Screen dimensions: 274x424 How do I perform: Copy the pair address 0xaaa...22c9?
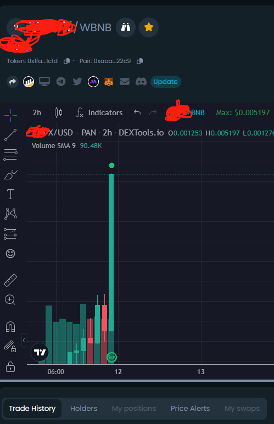pyautogui.click(x=139, y=61)
